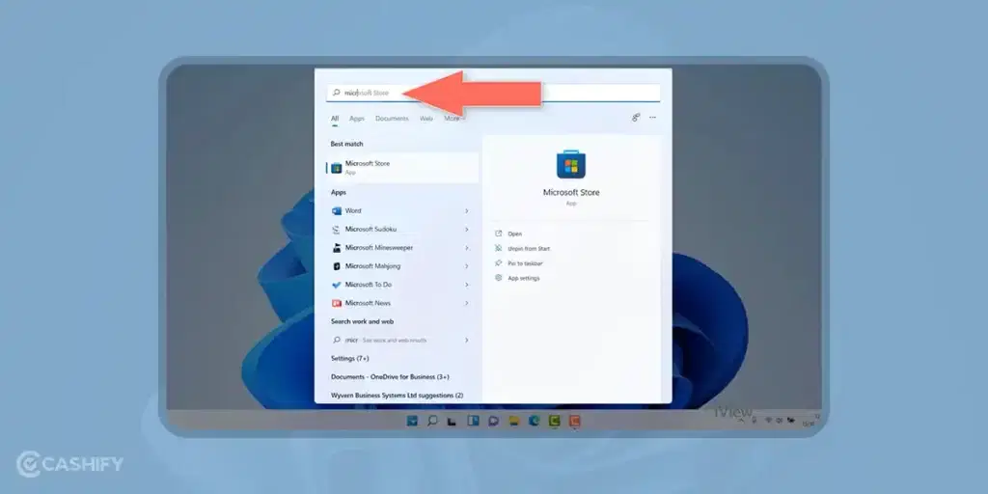
Task: Click the Word app icon in Apps list
Action: (337, 211)
